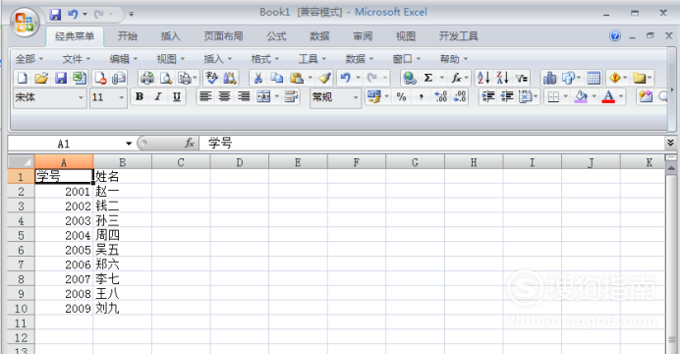
Task: Save using the toolbar floppy disk icon
Action: pos(60,78)
